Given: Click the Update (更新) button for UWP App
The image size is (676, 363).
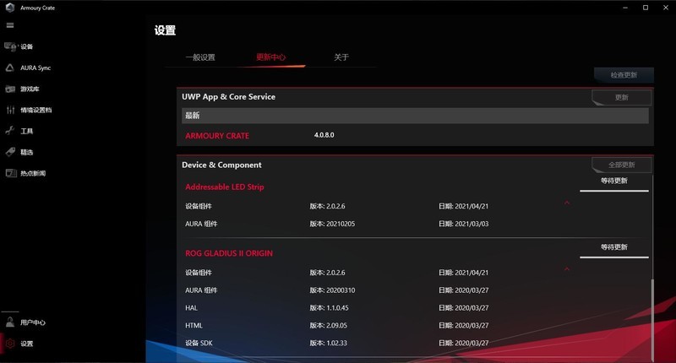Looking at the screenshot, I should (x=621, y=97).
